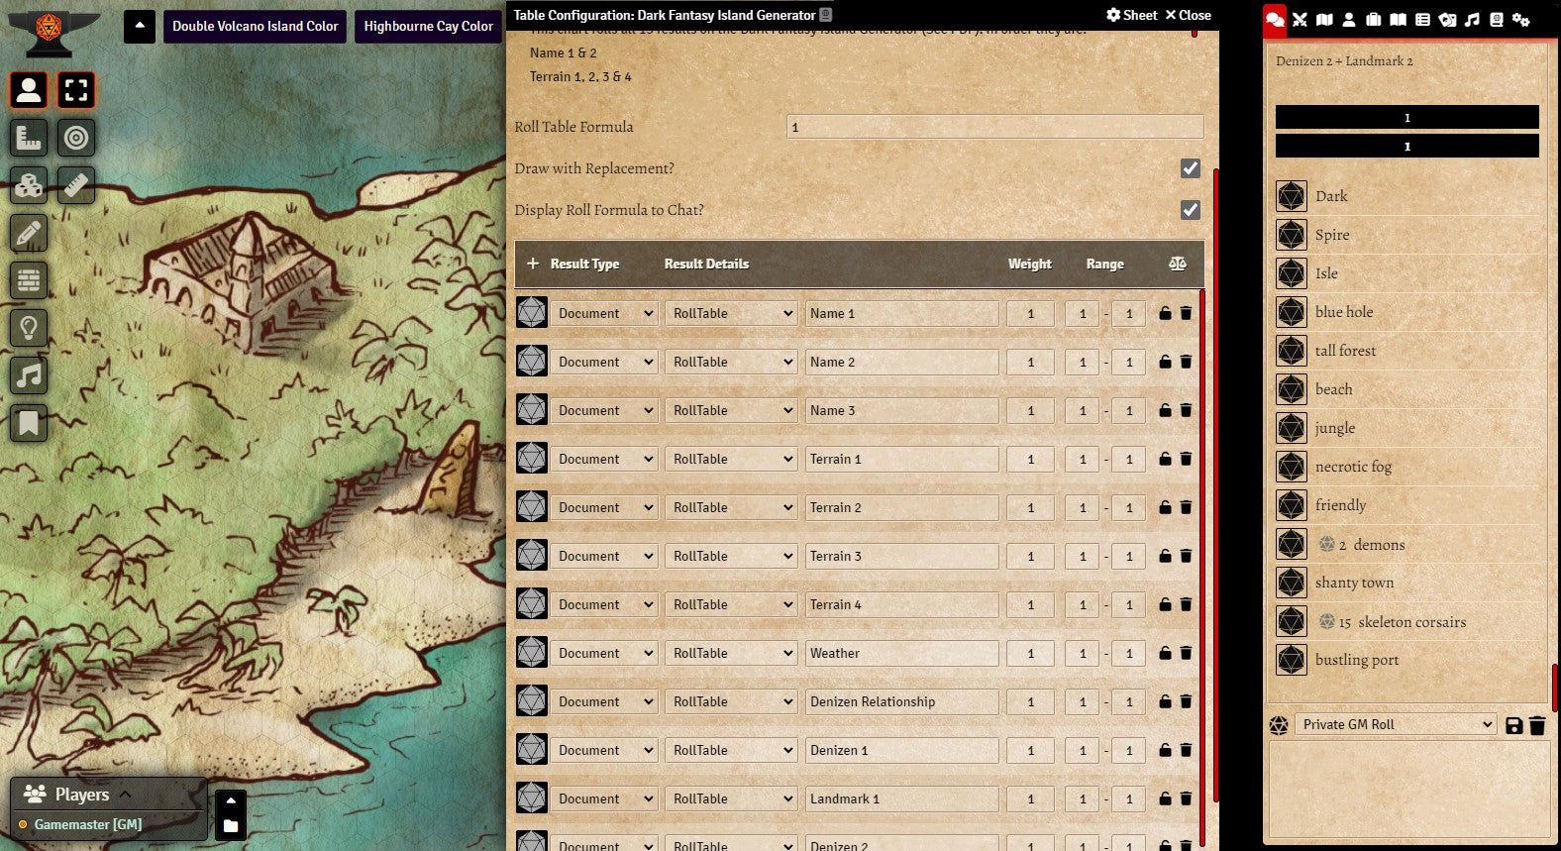Select the Lighting controls tool
This screenshot has width=1561, height=851.
29,328
